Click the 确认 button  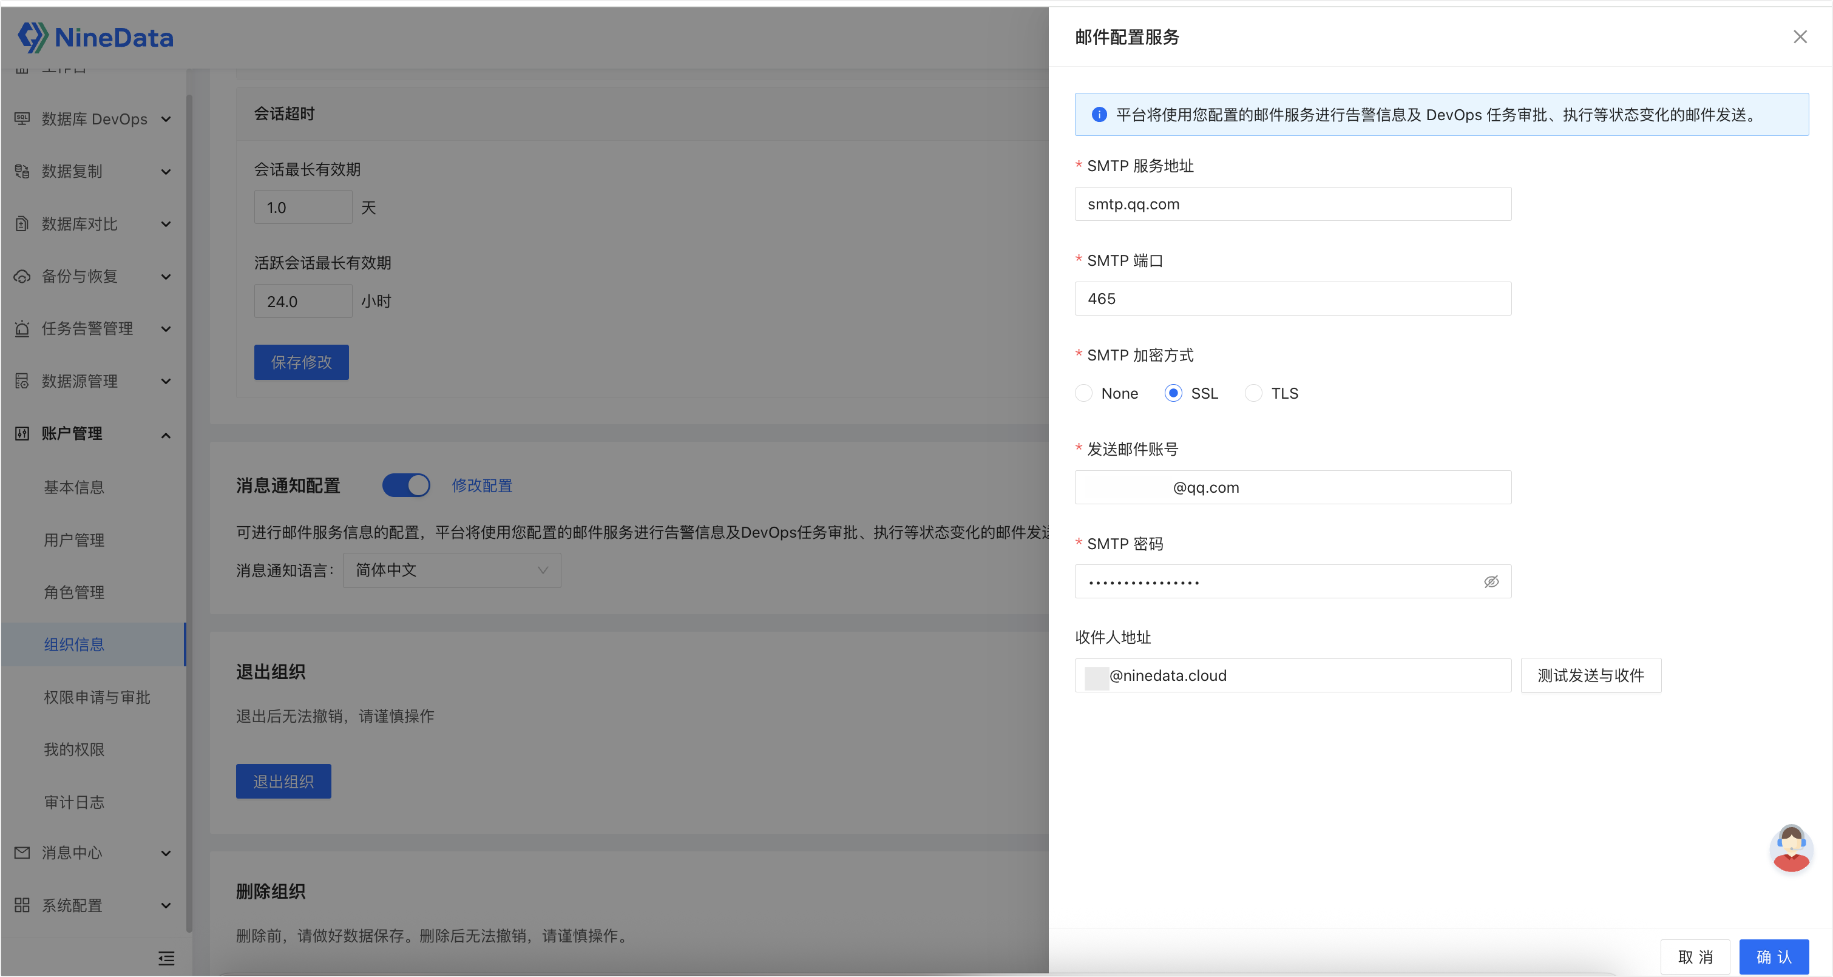click(1774, 957)
